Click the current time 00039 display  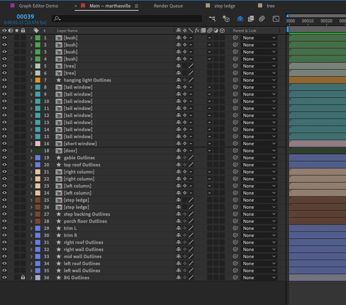pos(25,17)
